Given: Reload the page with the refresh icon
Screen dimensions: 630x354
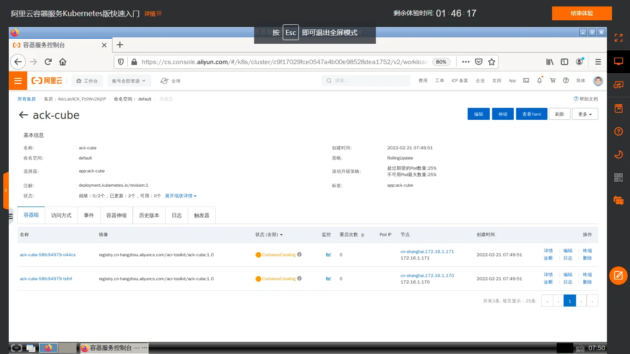Looking at the screenshot, I should tap(48, 62).
